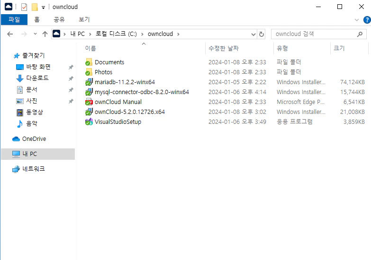Open 다운로드 in the sidebar
Image resolution: width=371 pixels, height=260 pixels.
pyautogui.click(x=37, y=78)
